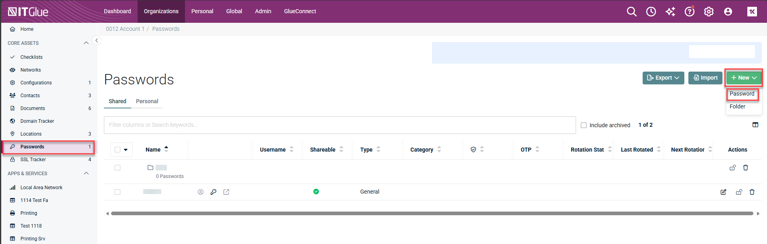Open the recent history clock icon
Screen dimensions: 767x244
click(651, 12)
